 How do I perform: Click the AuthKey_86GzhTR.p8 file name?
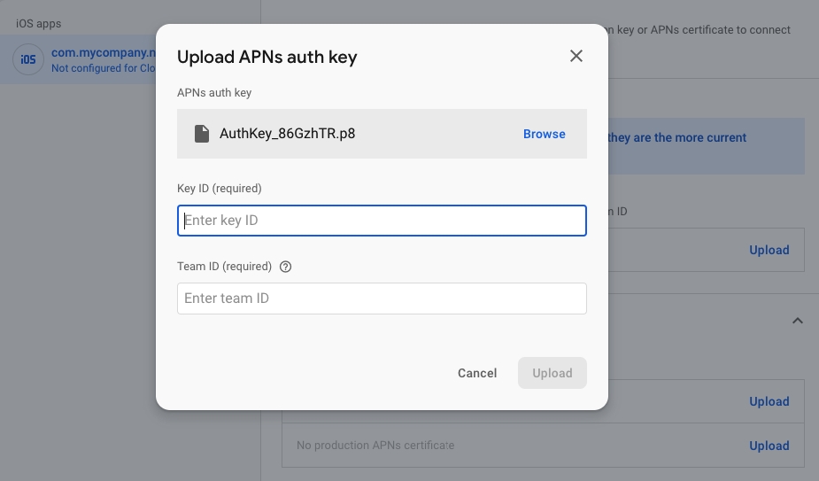(x=287, y=134)
